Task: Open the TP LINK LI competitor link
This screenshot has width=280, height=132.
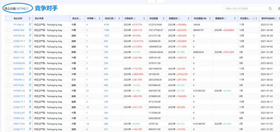Action: click(x=19, y=24)
